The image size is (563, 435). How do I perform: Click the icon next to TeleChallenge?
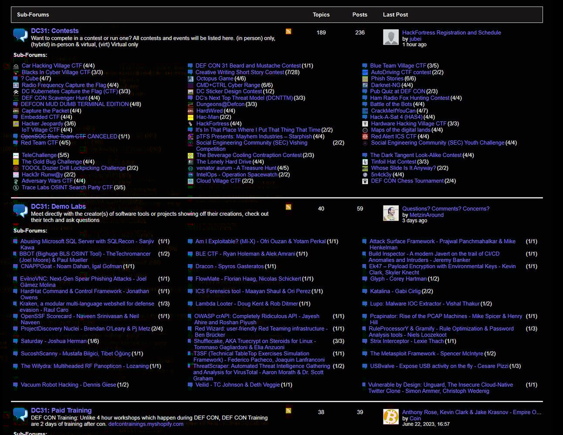tap(16, 156)
